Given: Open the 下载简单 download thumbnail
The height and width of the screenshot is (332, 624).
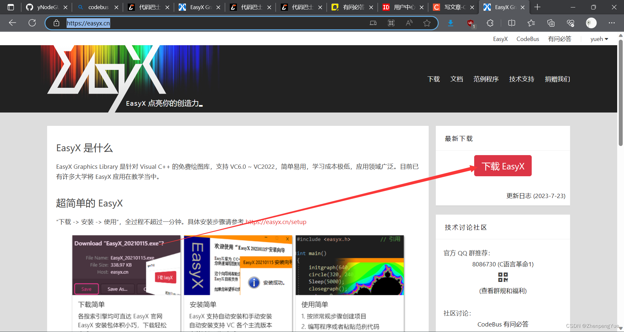Looking at the screenshot, I should click(126, 265).
